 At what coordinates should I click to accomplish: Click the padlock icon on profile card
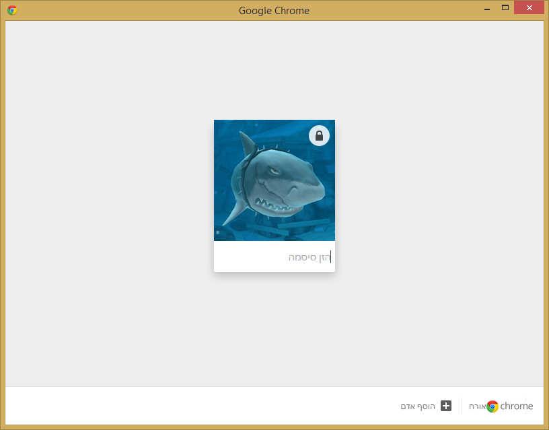[x=319, y=135]
